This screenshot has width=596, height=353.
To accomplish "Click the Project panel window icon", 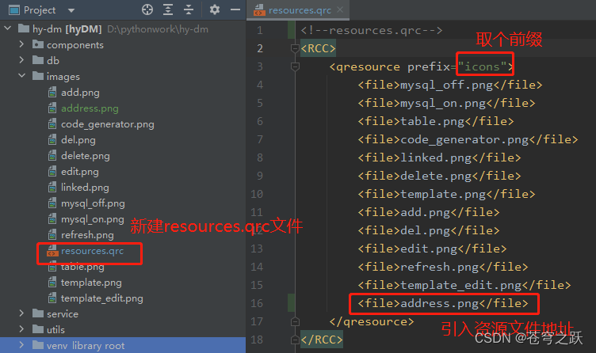I will click(14, 9).
